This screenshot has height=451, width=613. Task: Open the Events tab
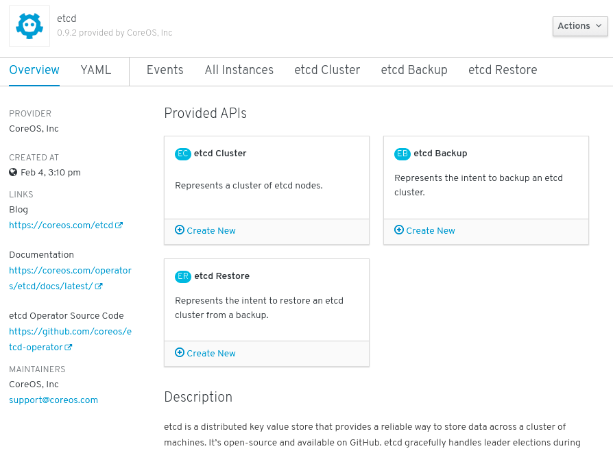(x=165, y=70)
